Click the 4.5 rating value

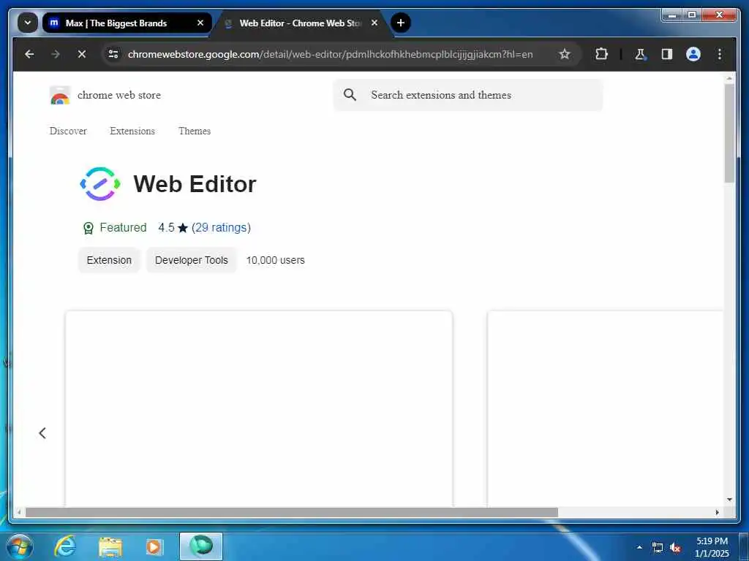(x=166, y=228)
